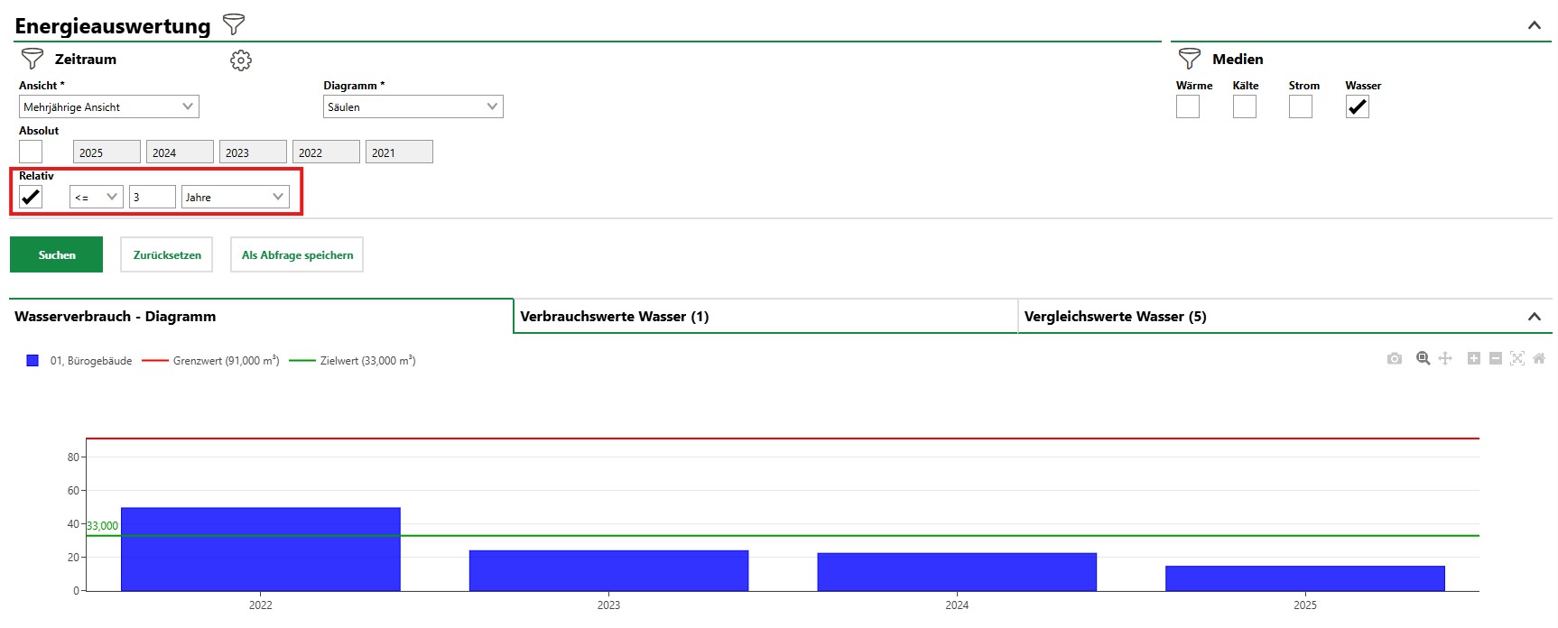
Task: Click the relative value field containing 3
Action: [x=153, y=197]
